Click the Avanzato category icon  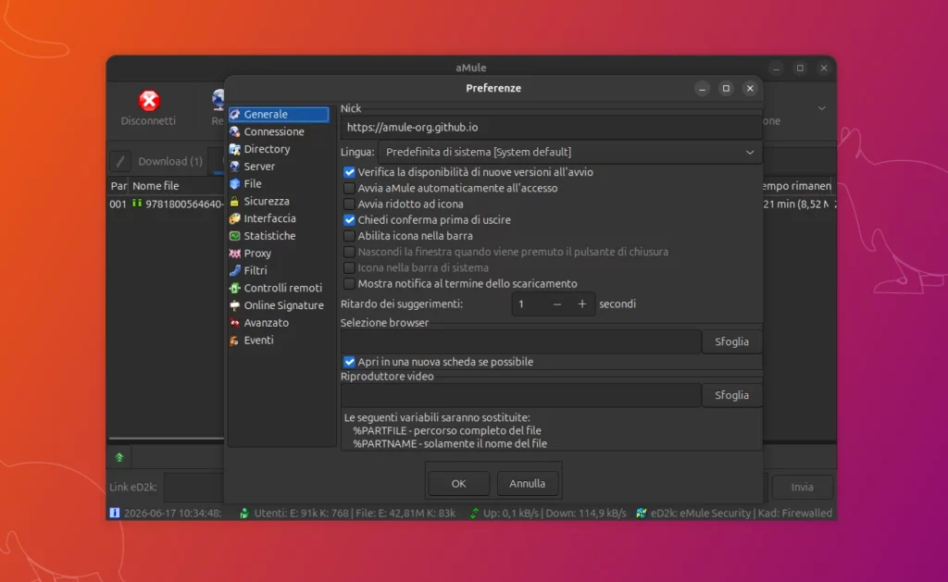[x=234, y=323]
